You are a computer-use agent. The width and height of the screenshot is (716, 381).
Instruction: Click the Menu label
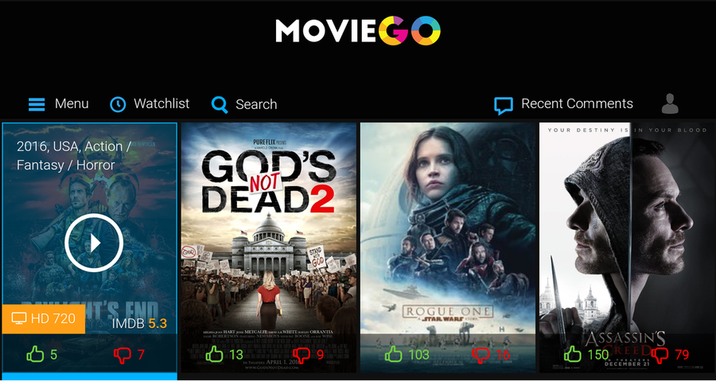72,104
